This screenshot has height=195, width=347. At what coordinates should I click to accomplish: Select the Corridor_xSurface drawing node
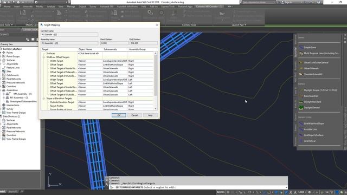coord(12,49)
